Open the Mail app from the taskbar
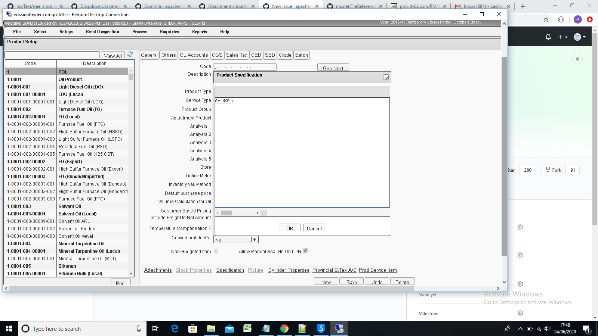 (229, 329)
